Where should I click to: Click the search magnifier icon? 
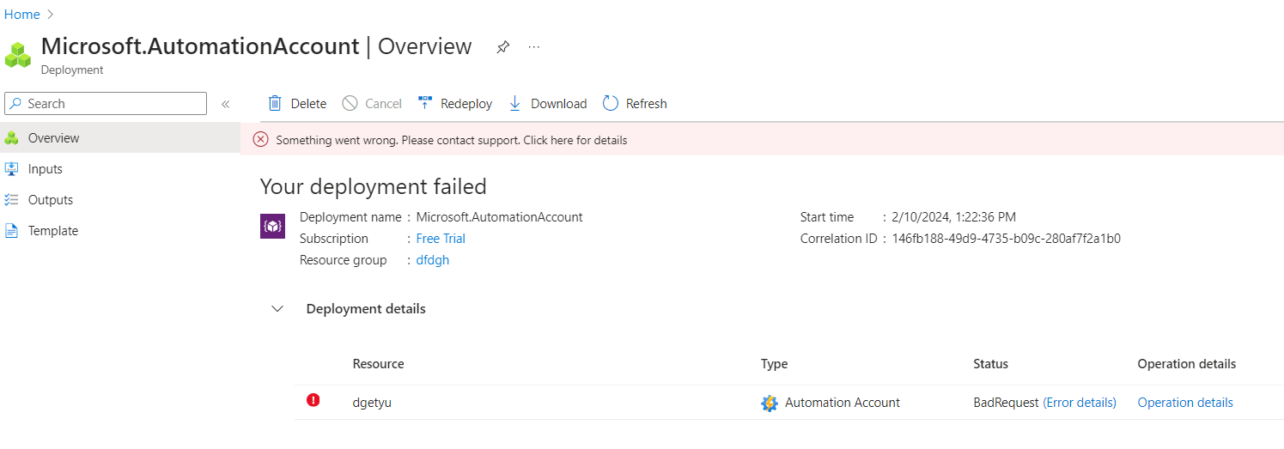coord(15,104)
